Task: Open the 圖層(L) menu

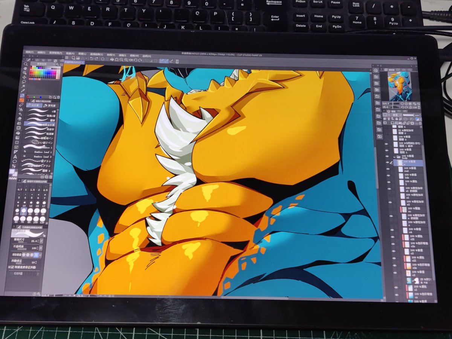Action: [82, 54]
